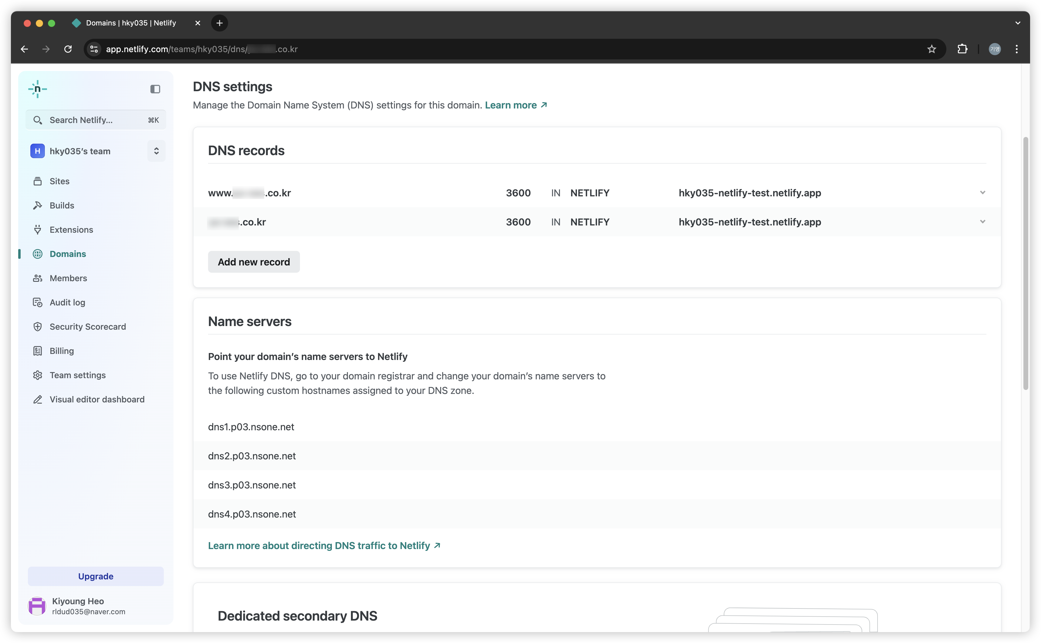Expand the second .co.kr DNS record chevron
The image size is (1041, 643).
tap(982, 222)
